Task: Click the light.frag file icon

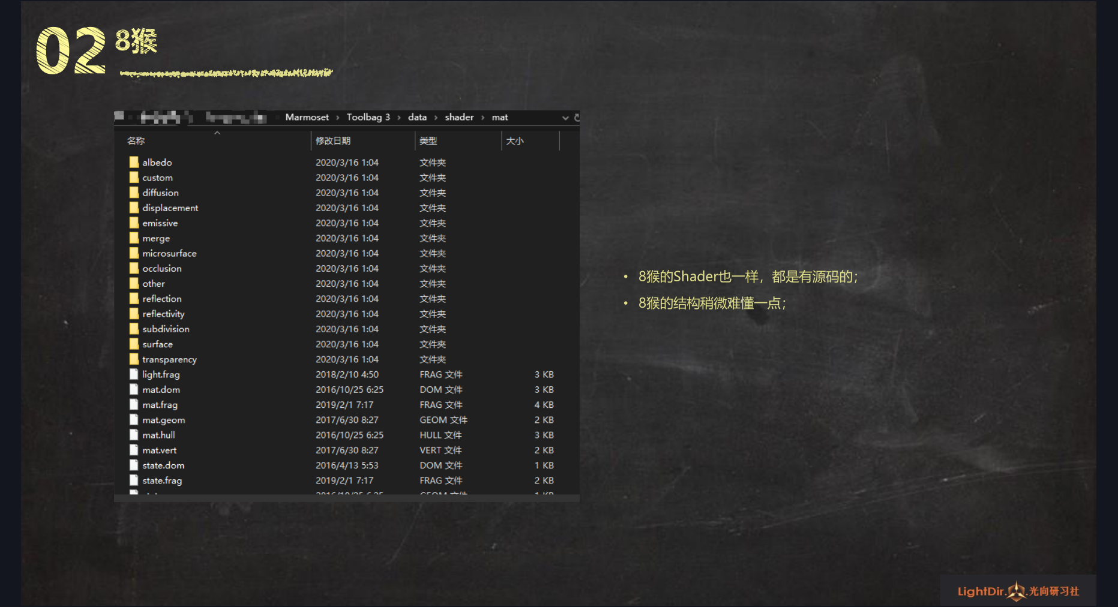Action: click(x=134, y=374)
